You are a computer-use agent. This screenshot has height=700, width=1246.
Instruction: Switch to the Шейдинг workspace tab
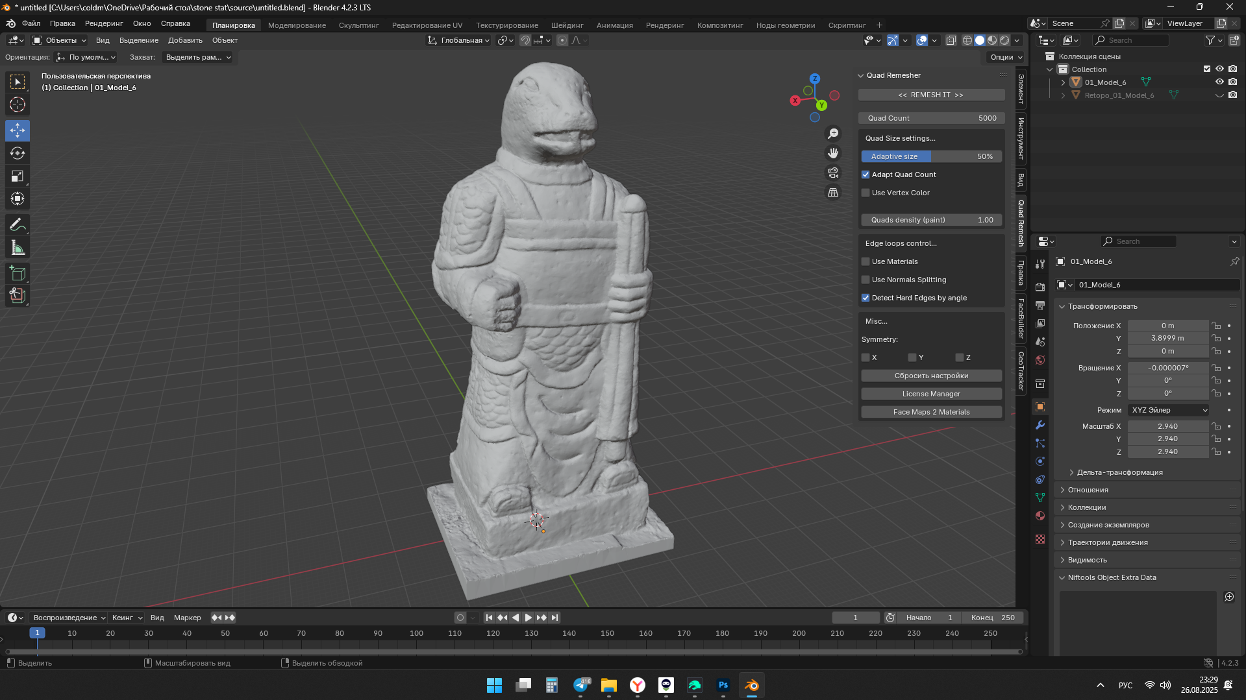567,25
